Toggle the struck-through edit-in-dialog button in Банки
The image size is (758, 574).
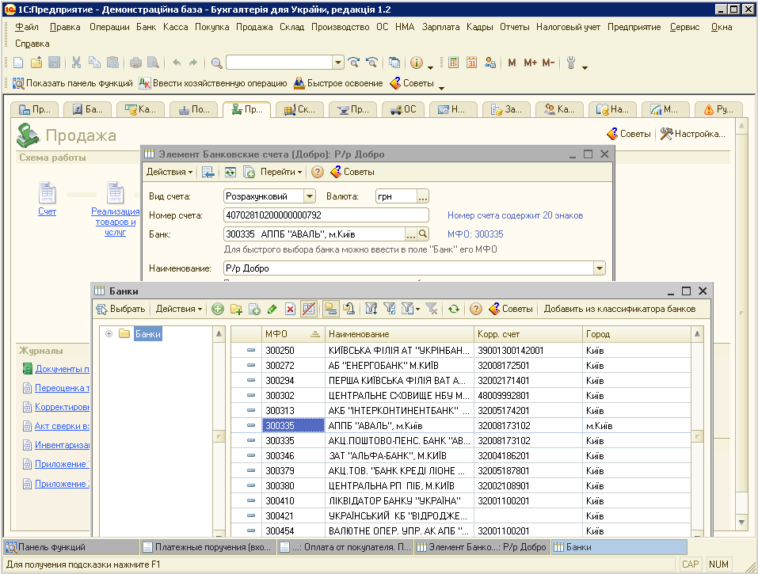[308, 310]
